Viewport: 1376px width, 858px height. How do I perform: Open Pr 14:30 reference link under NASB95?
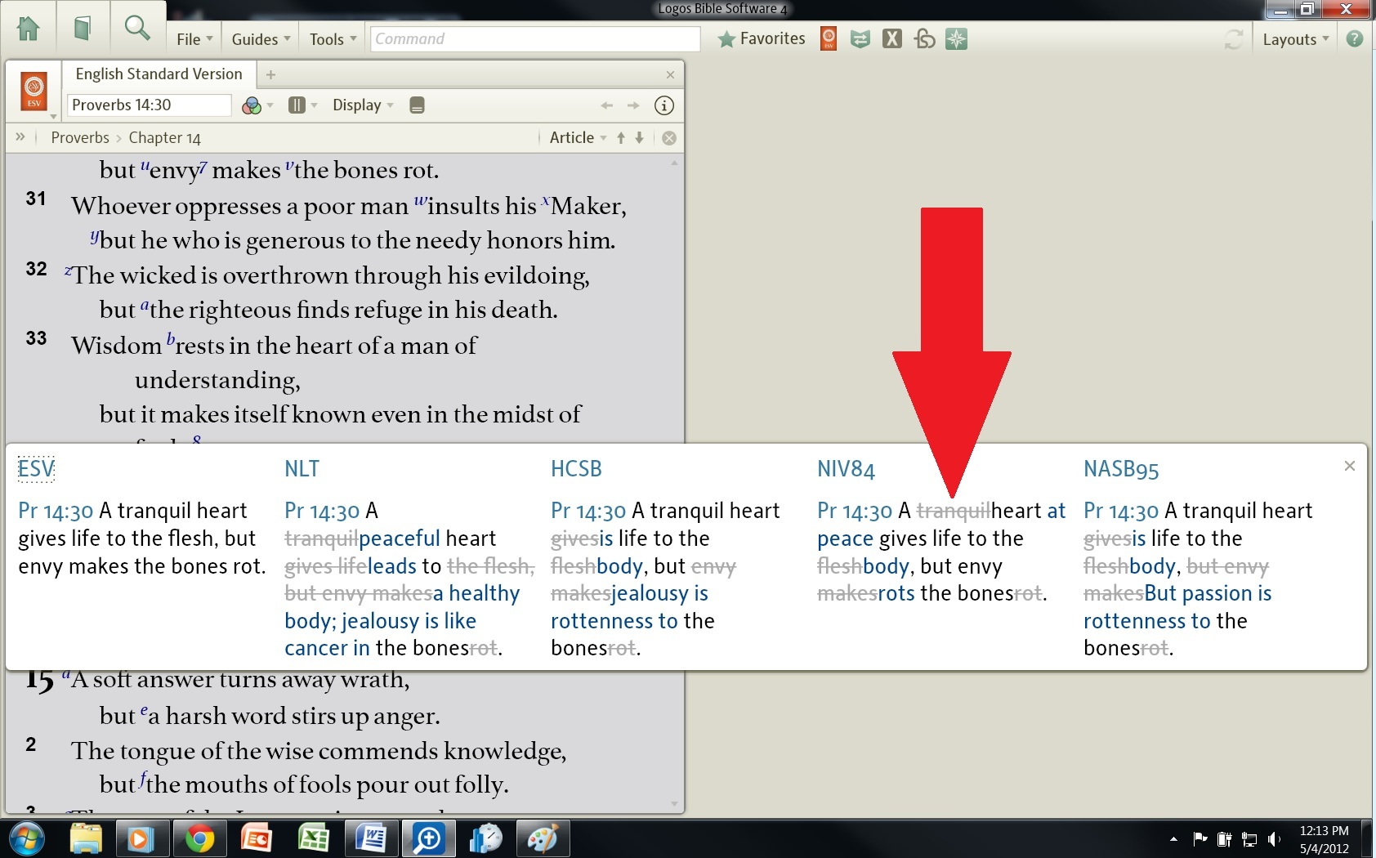(x=1121, y=512)
